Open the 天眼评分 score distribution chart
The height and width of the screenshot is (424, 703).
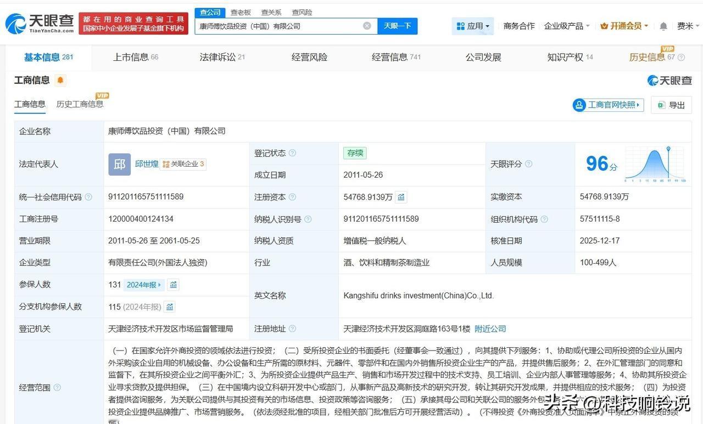tap(655, 164)
